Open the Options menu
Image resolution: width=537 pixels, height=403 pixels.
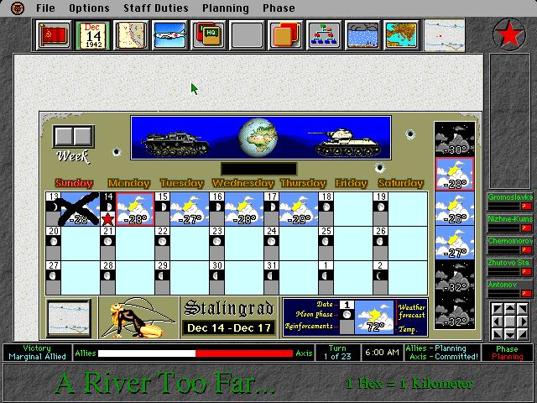click(x=89, y=8)
